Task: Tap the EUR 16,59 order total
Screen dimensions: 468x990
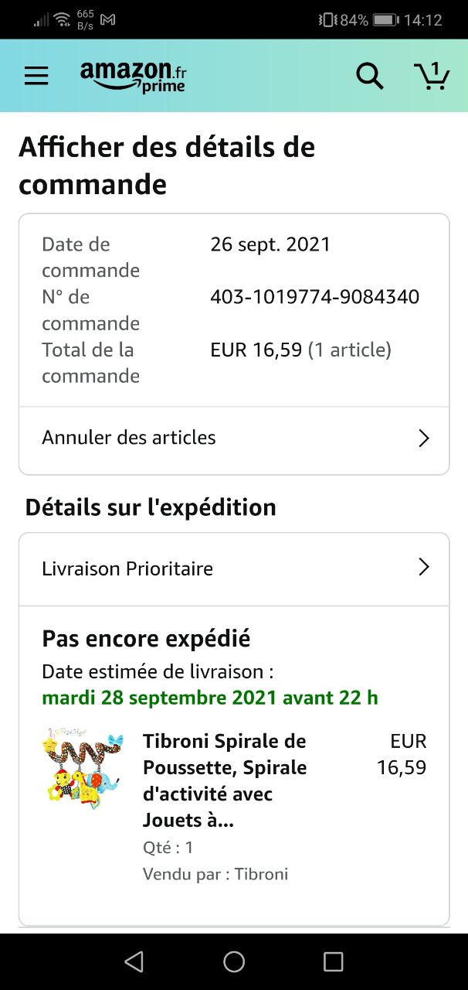Action: 256,350
